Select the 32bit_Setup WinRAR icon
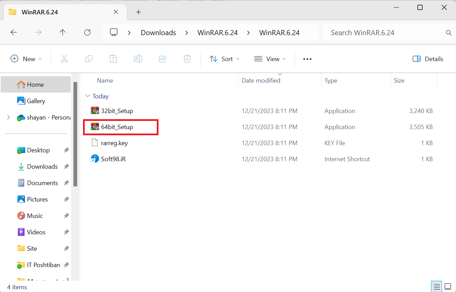This screenshot has width=456, height=292. pos(95,111)
